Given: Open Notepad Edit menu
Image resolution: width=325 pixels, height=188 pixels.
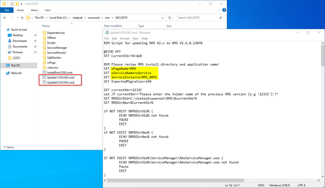Looking at the screenshot, I should [x=114, y=38].
